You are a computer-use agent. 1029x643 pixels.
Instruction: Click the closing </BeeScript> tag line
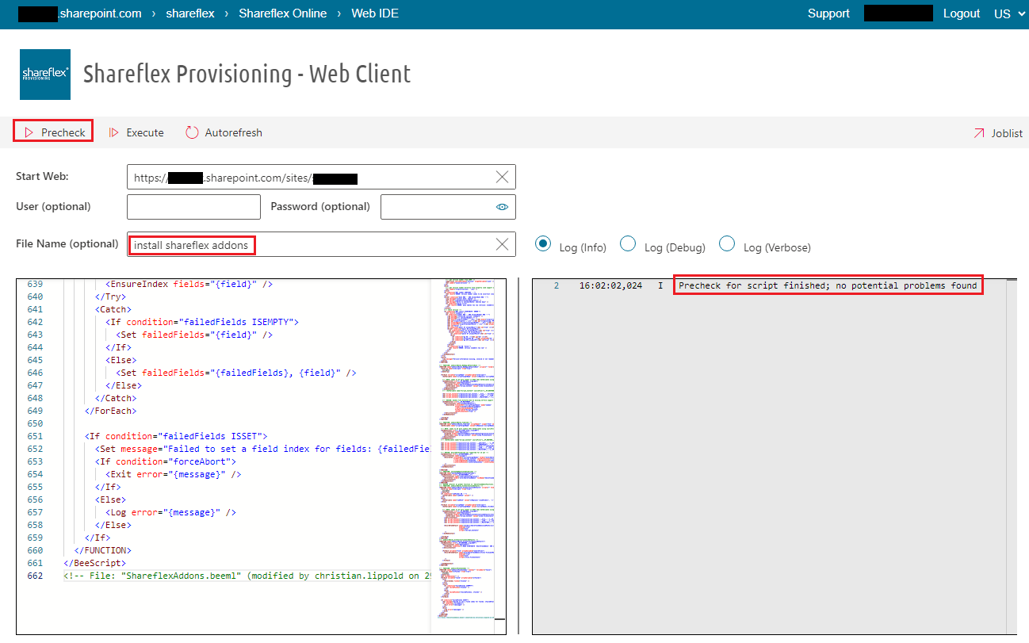click(x=94, y=563)
